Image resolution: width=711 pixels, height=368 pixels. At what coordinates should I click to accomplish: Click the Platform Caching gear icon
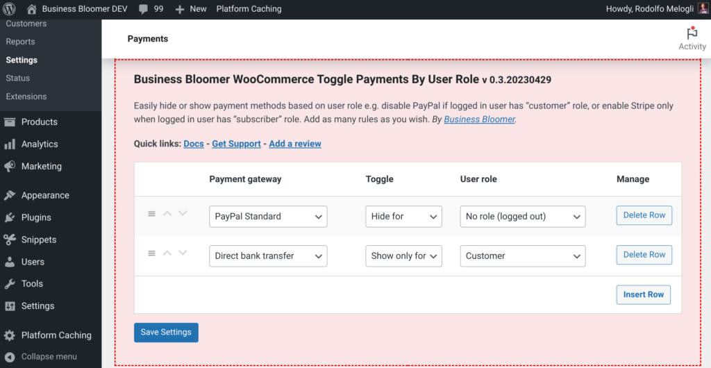10,335
